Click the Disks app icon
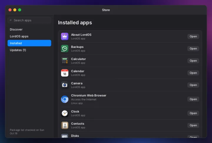This screenshot has width=212, height=143. click(64, 136)
